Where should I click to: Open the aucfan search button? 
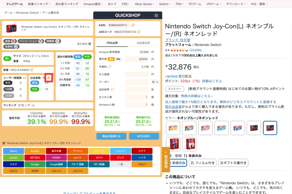pyautogui.click(x=13, y=158)
